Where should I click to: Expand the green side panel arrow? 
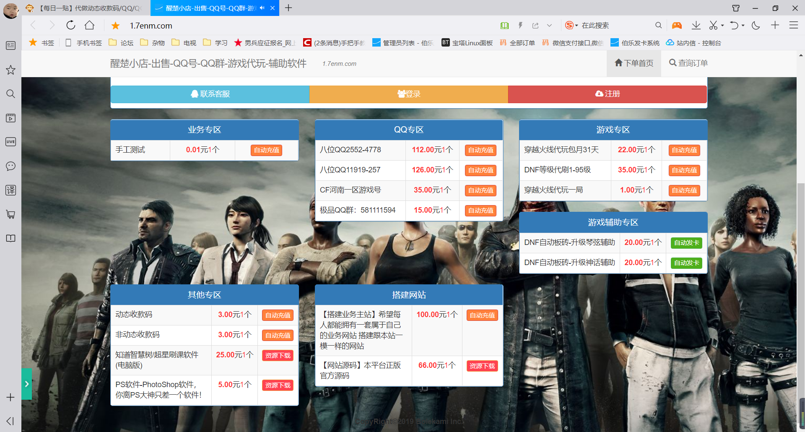coord(27,384)
